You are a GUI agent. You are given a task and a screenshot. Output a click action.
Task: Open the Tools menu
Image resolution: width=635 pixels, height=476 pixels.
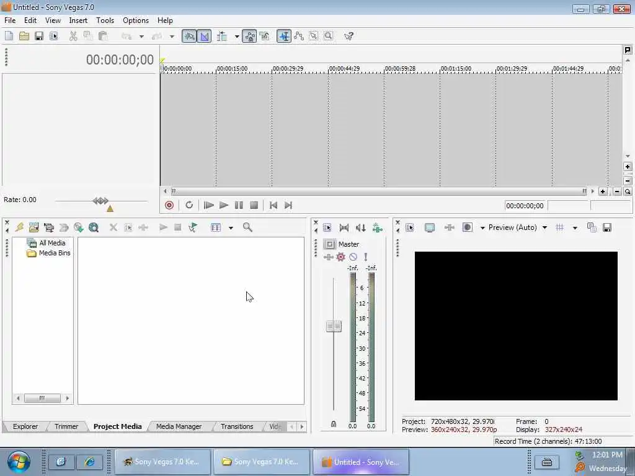pos(105,20)
